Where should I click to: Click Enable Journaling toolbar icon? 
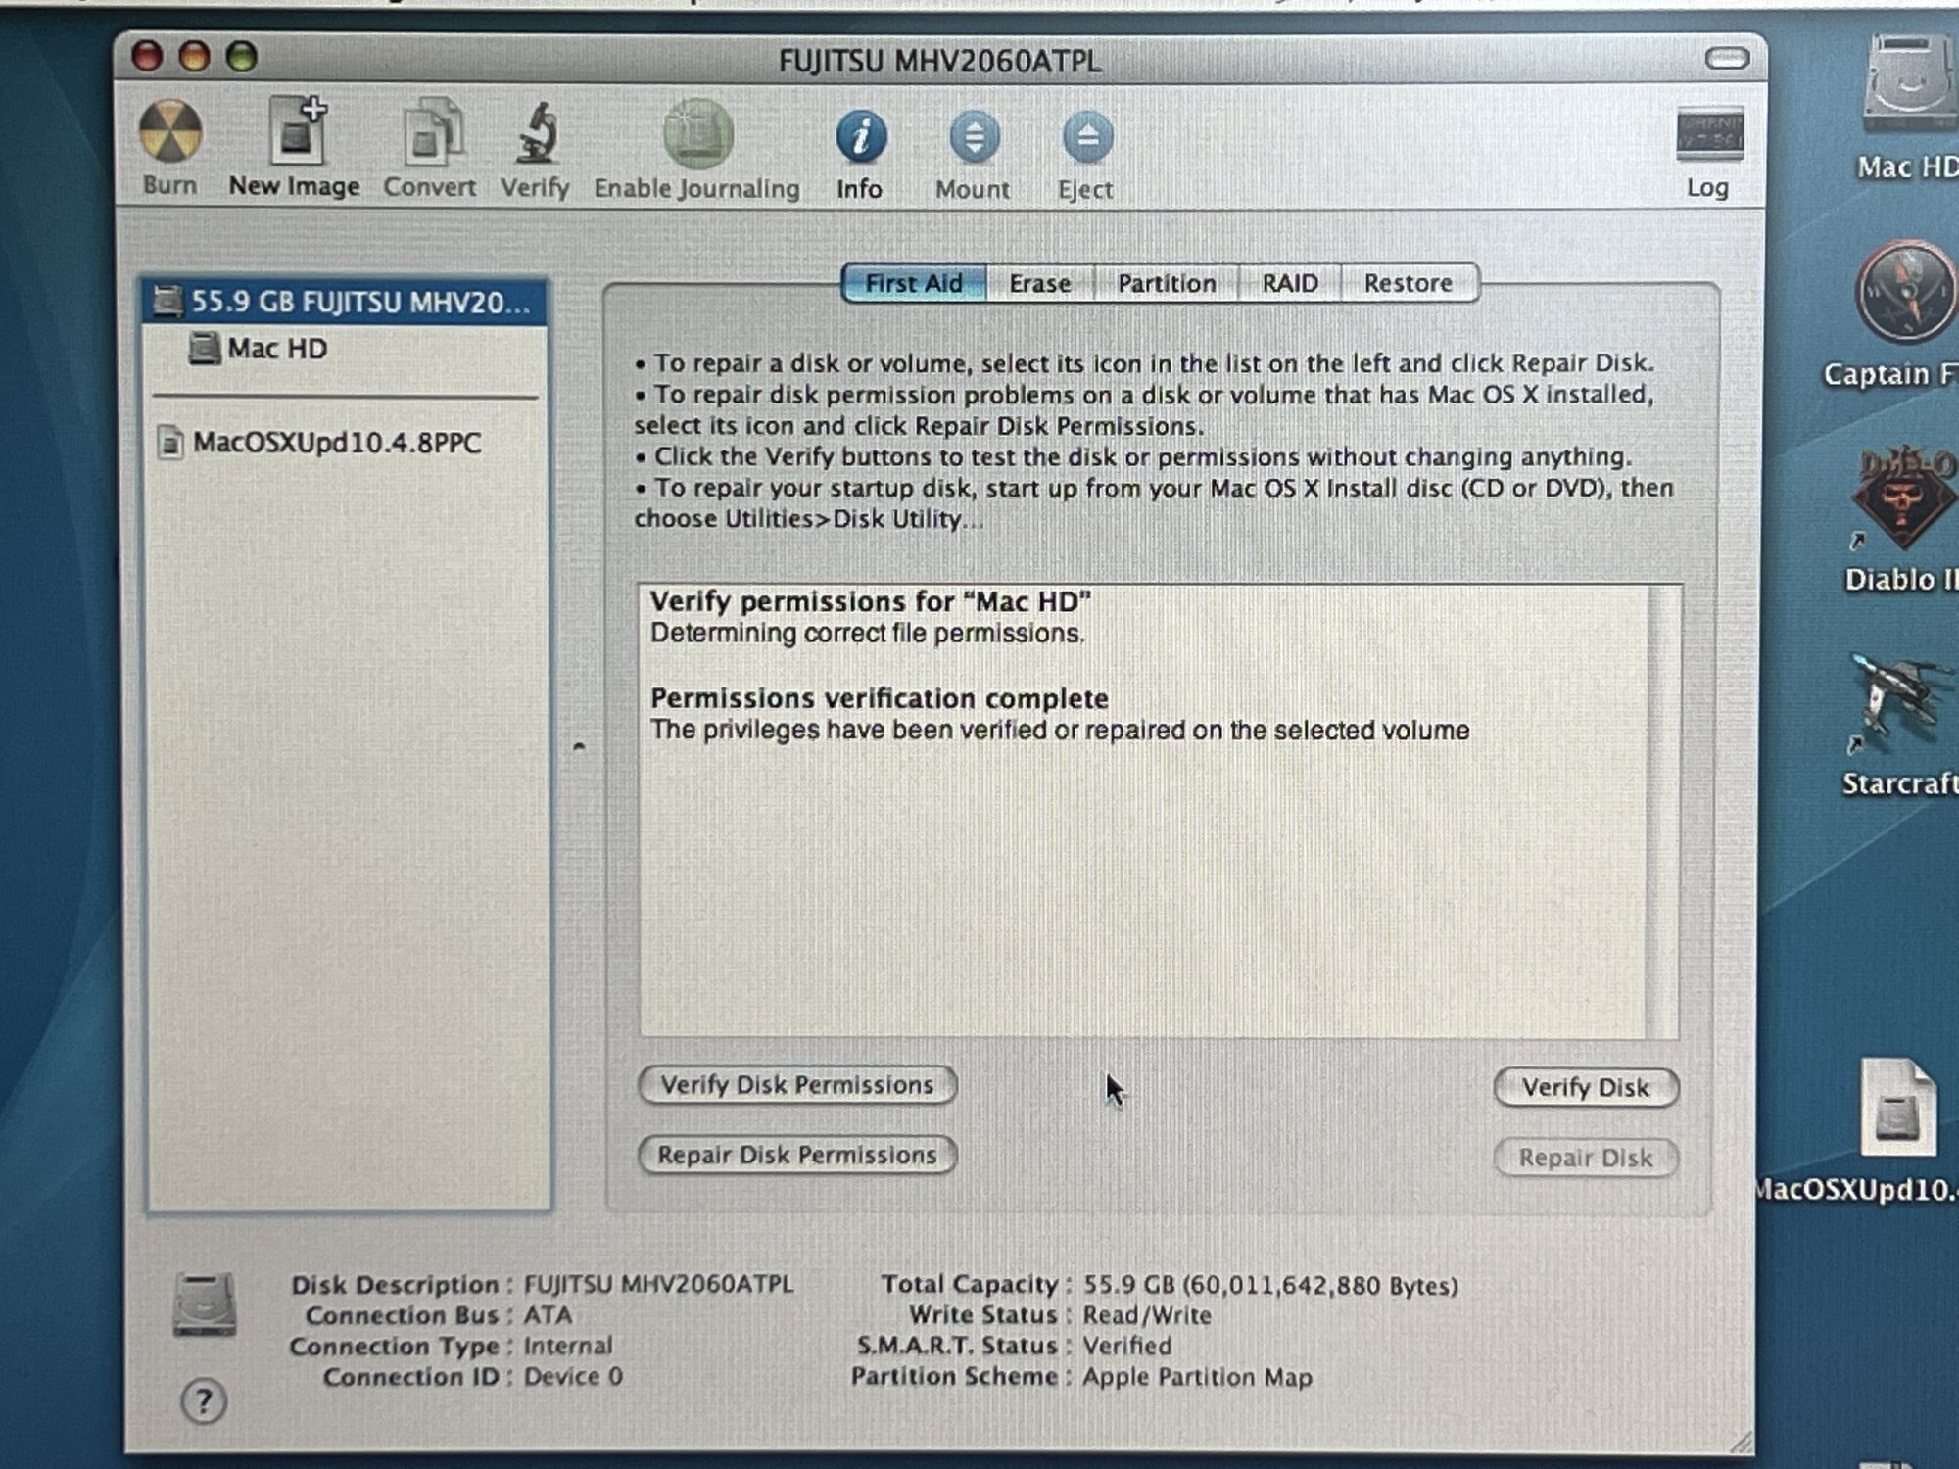tap(697, 134)
